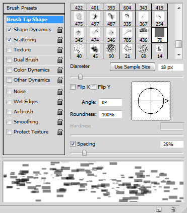Viewport: 187px width, 213px height.
Task: Select brush tip thumbnail 785
Action: pos(127,35)
